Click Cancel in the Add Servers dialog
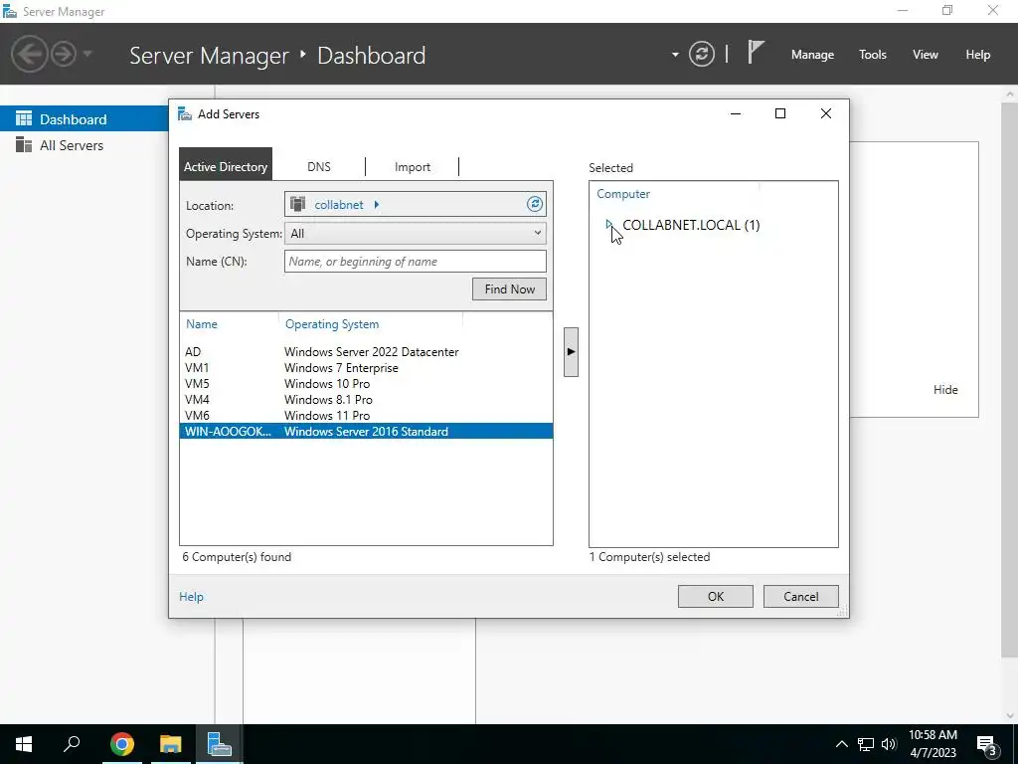The height and width of the screenshot is (764, 1018). click(800, 597)
